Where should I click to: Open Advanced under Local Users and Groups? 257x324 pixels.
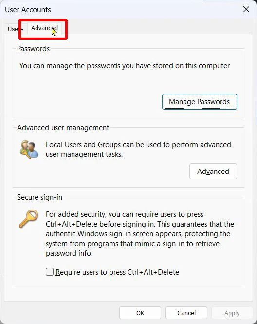pos(213,172)
